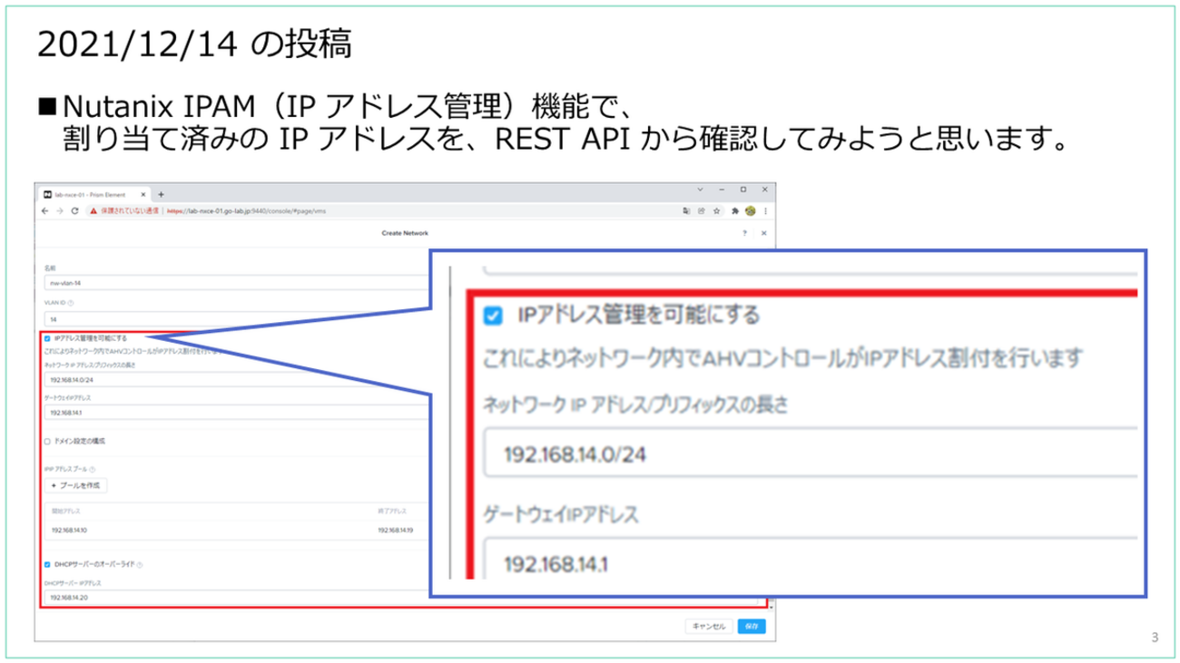
Task: Open a new browser tab with plus
Action: pyautogui.click(x=162, y=194)
